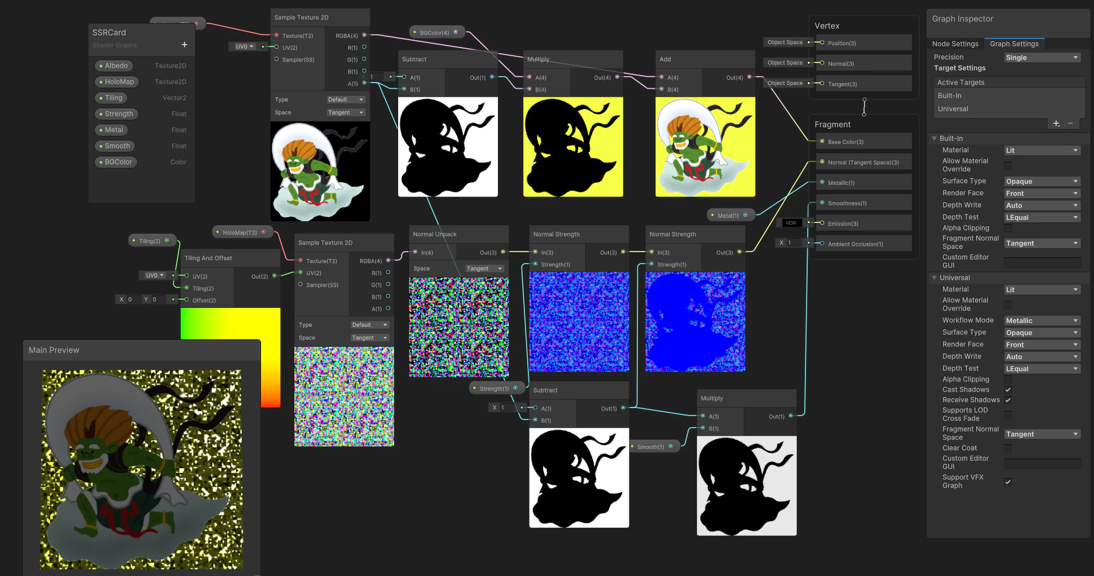Click the Metallic(1) input port in Fragment
This screenshot has height=576, width=1094.
point(822,183)
